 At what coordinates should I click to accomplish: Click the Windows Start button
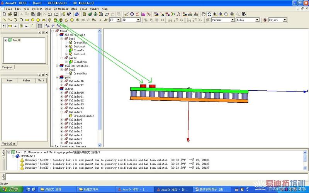click(x=12, y=190)
